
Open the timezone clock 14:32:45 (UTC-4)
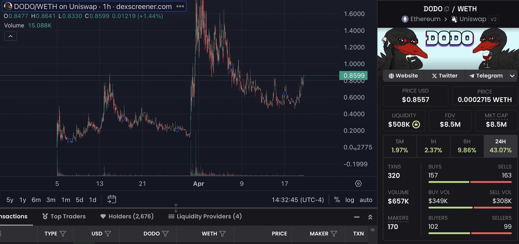(x=298, y=200)
